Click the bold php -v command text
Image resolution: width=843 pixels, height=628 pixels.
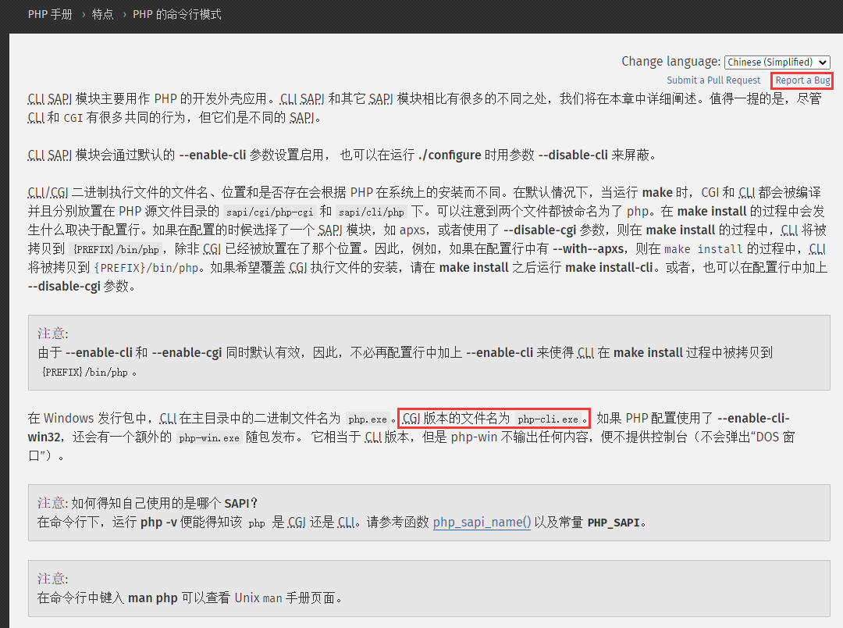pos(162,523)
